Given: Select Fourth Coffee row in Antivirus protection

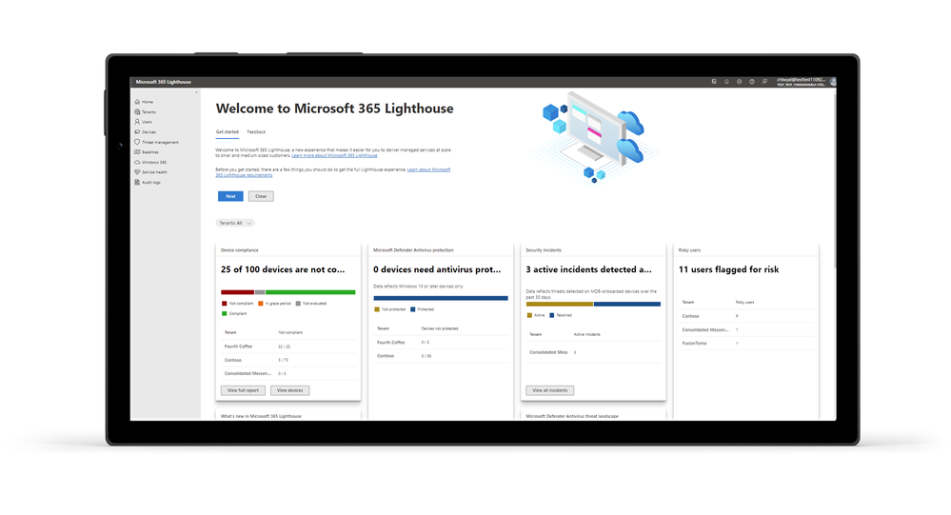Looking at the screenshot, I should pos(441,342).
